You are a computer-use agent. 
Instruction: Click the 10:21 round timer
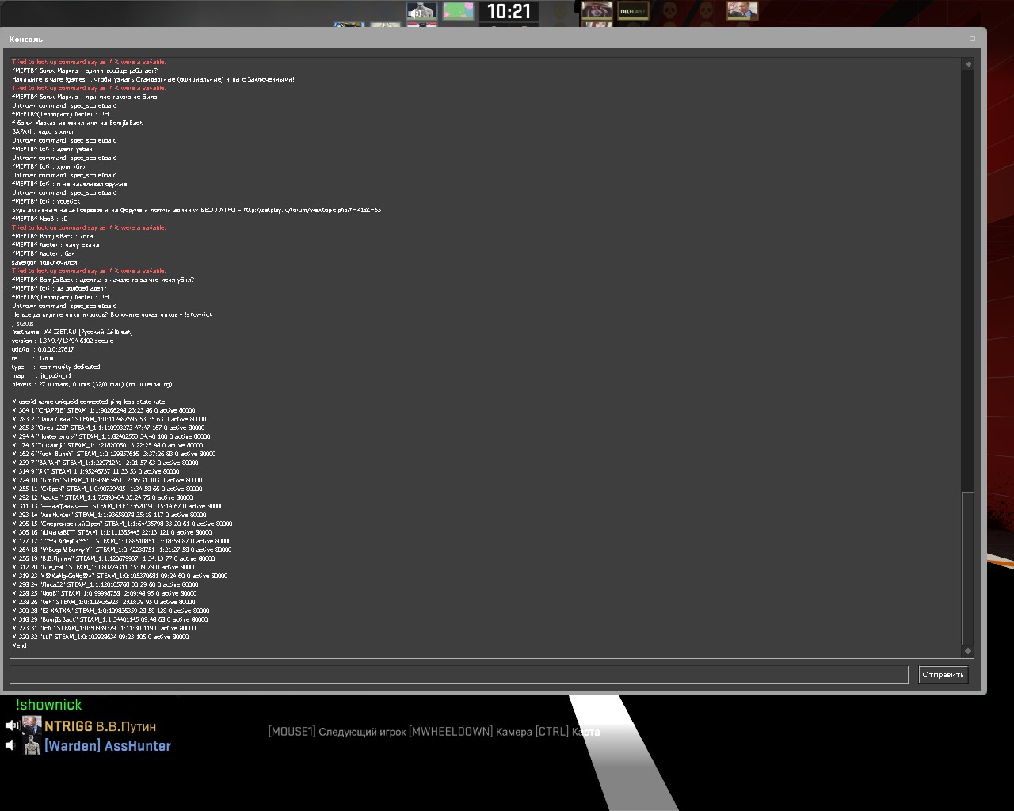point(509,11)
